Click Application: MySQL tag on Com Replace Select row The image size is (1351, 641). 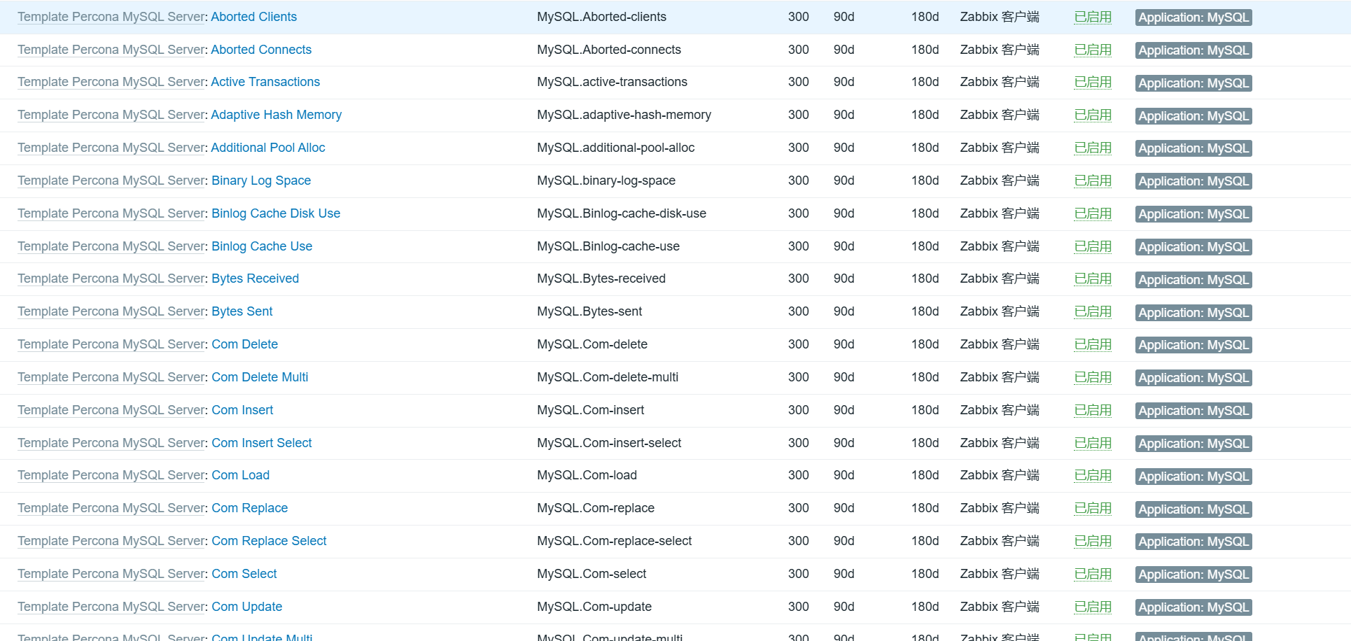click(x=1193, y=542)
